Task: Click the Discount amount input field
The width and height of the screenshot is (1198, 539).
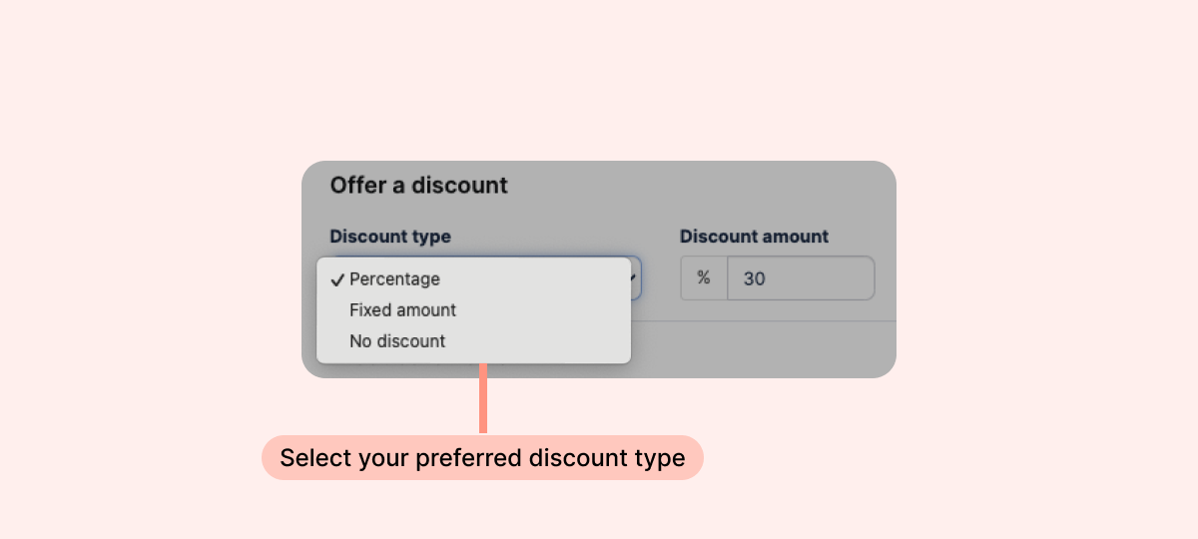Action: point(801,278)
